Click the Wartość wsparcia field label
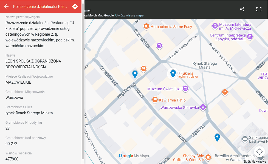The width and height of the screenshot is (268, 164). pyautogui.click(x=18, y=153)
